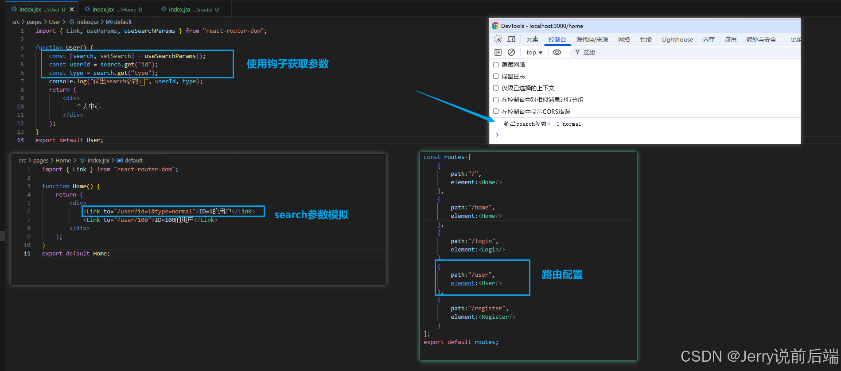Click 'console.log' on line 7

(68, 81)
